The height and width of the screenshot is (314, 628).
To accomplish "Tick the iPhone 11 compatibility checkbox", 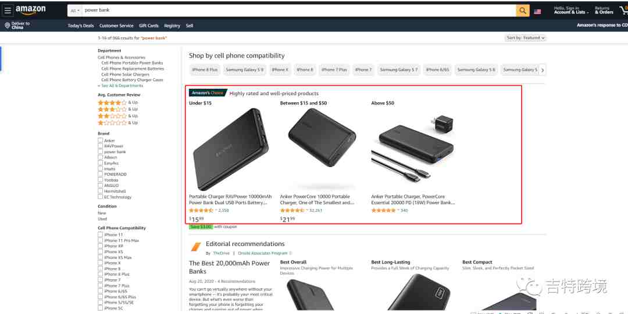I will [x=100, y=234].
